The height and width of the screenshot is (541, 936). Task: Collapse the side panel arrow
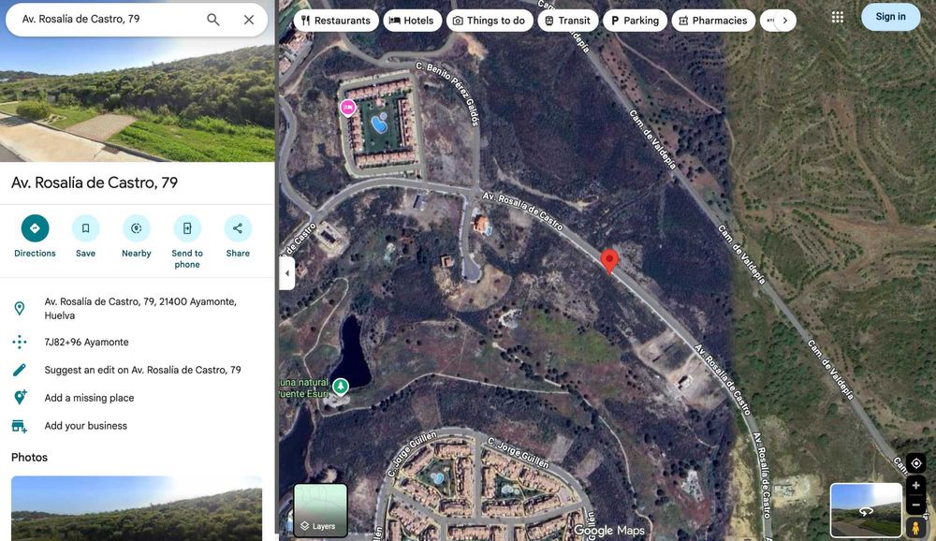[287, 273]
